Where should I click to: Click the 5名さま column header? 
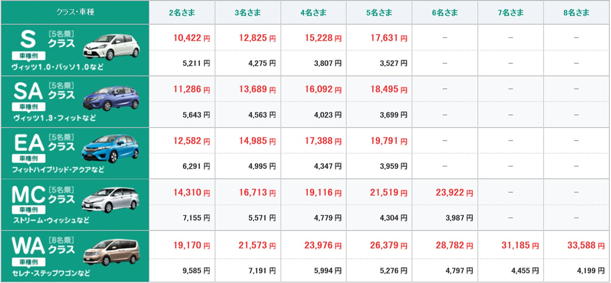click(379, 12)
